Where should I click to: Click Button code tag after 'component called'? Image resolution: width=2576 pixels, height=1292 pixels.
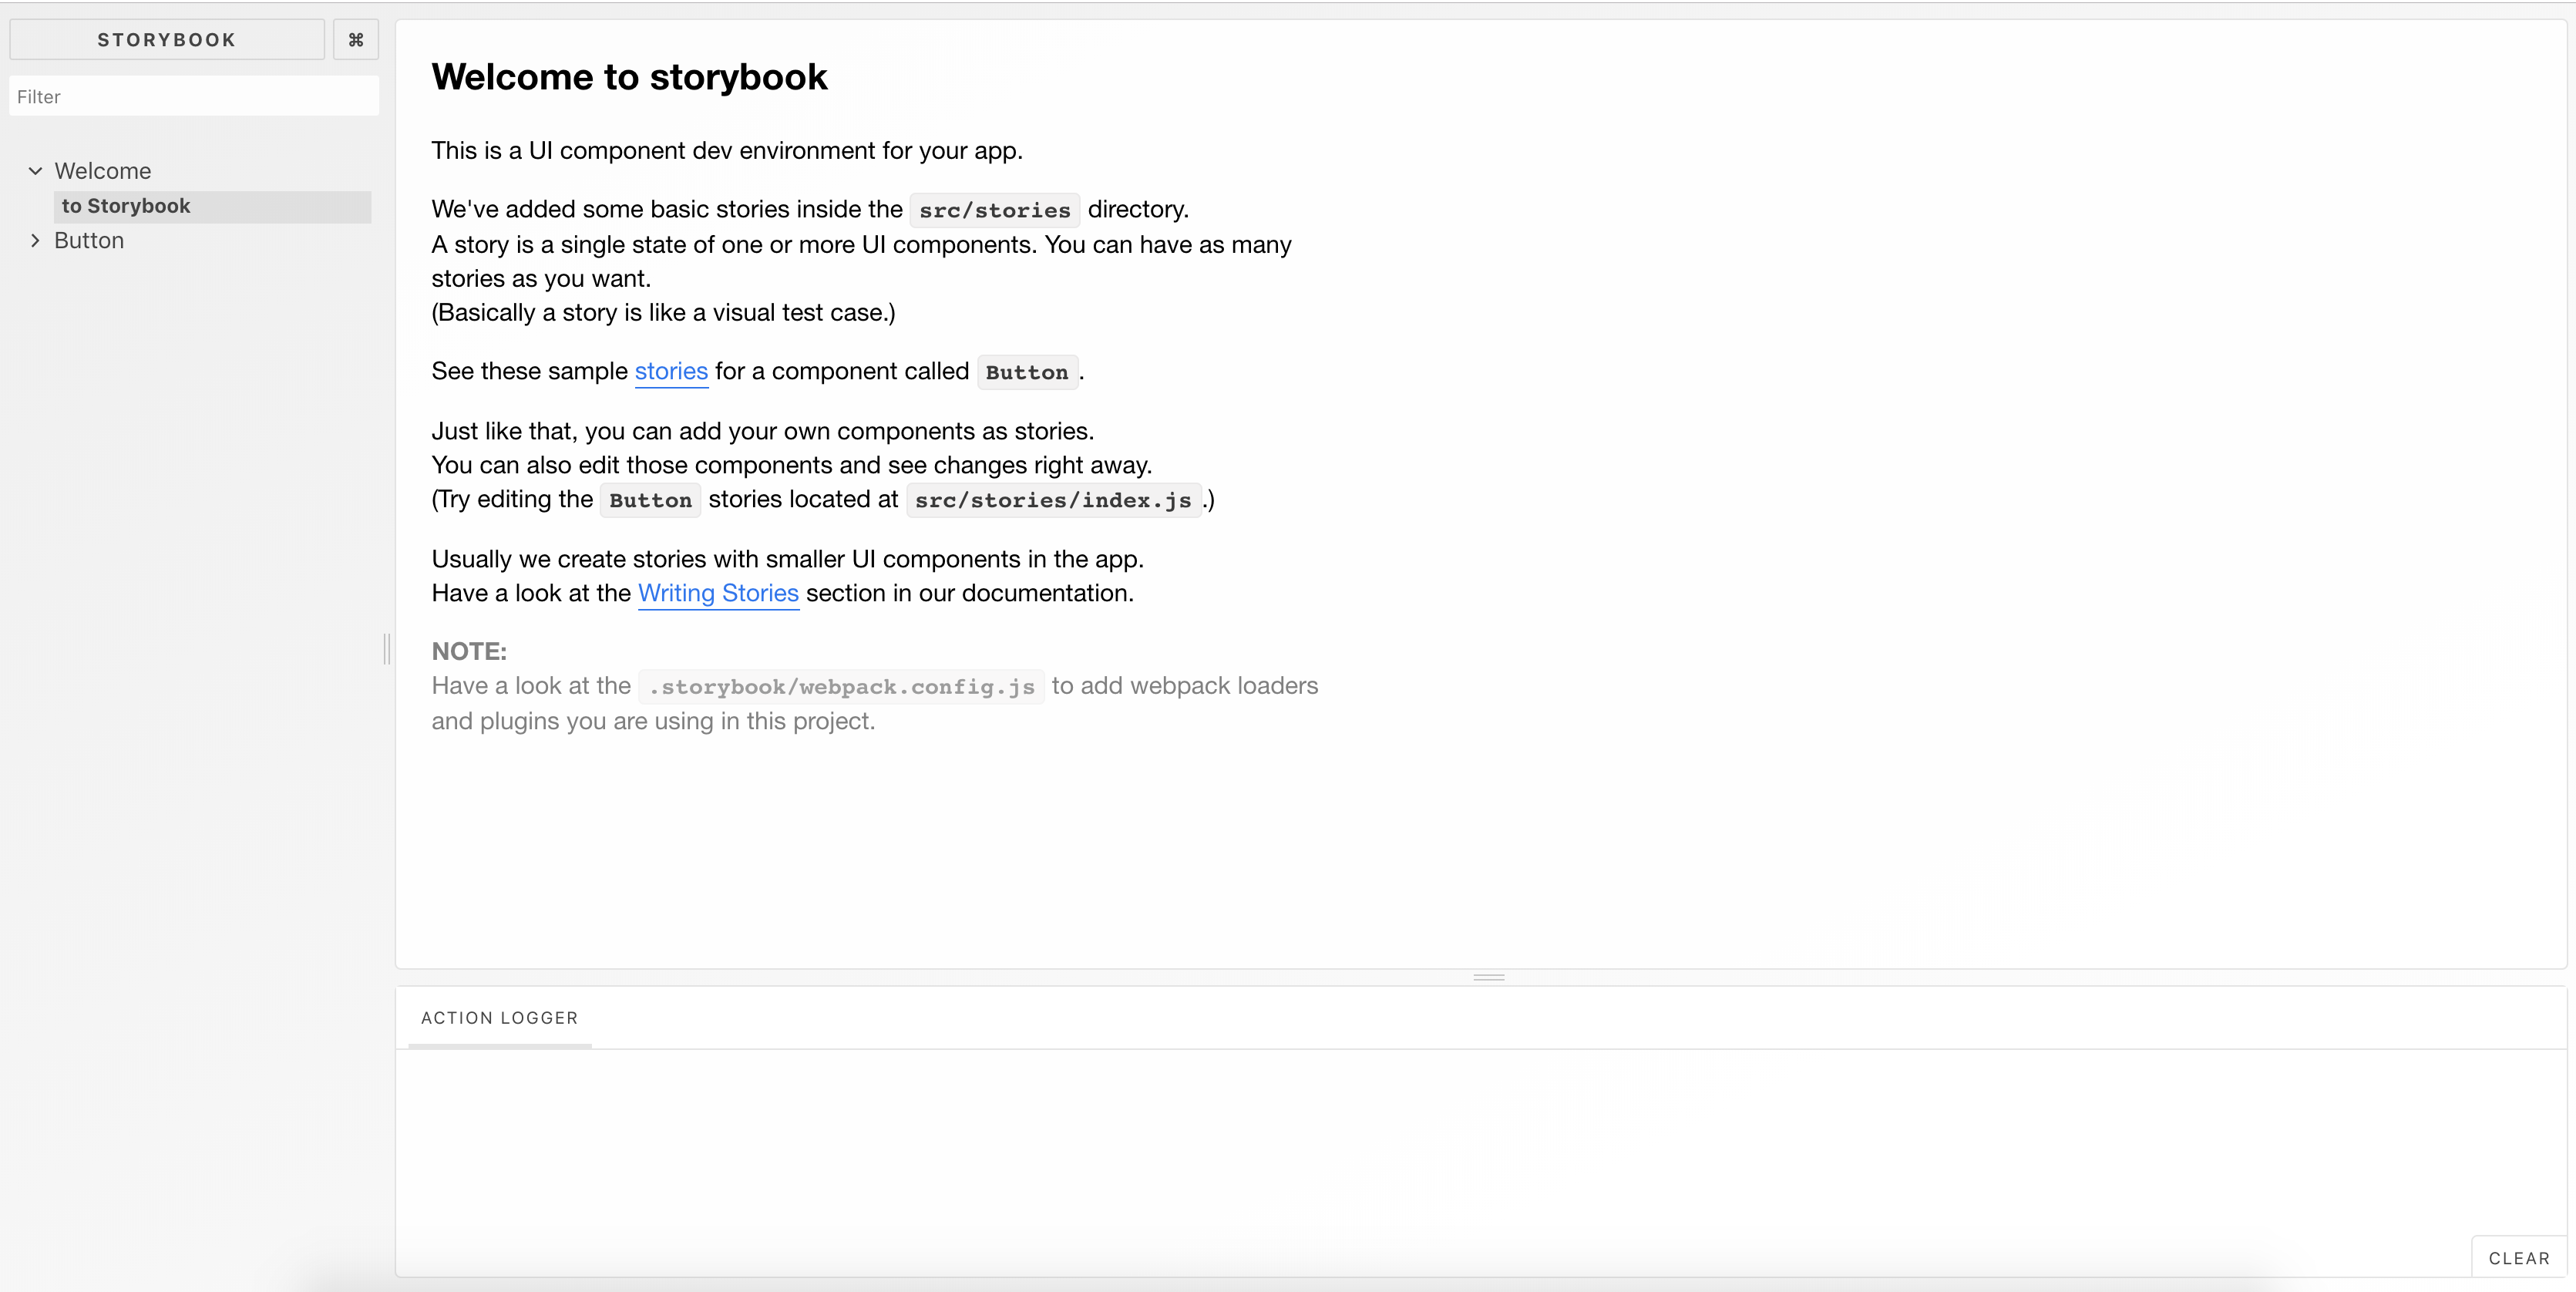pyautogui.click(x=1027, y=372)
